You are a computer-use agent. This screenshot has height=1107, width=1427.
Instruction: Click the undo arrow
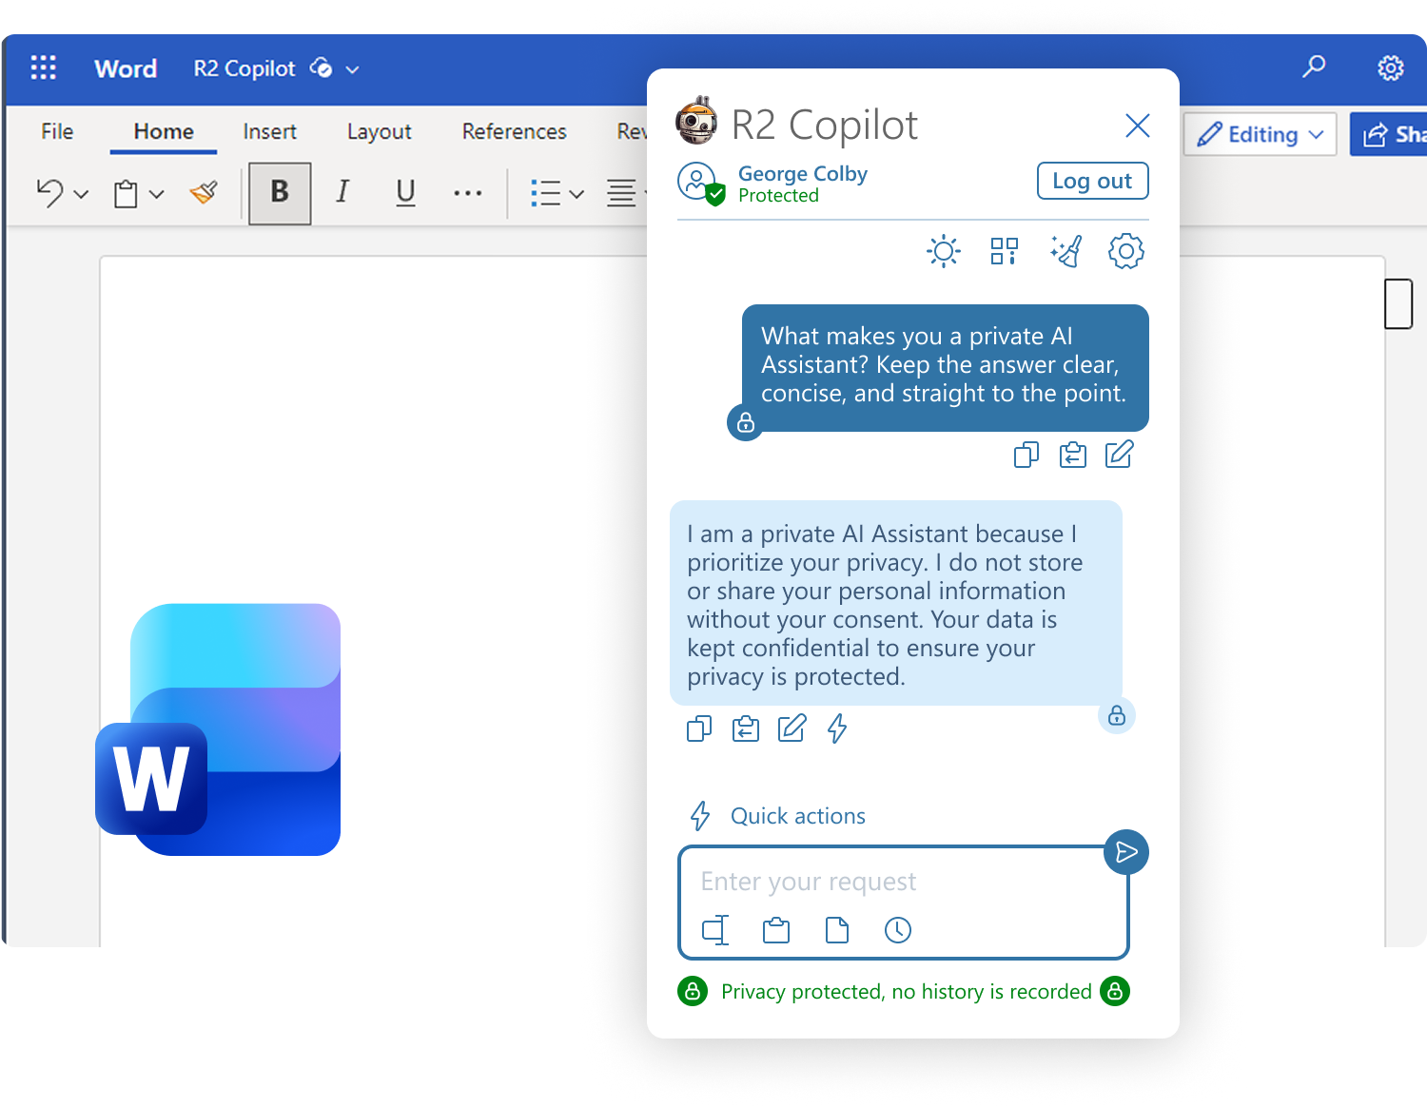49,193
